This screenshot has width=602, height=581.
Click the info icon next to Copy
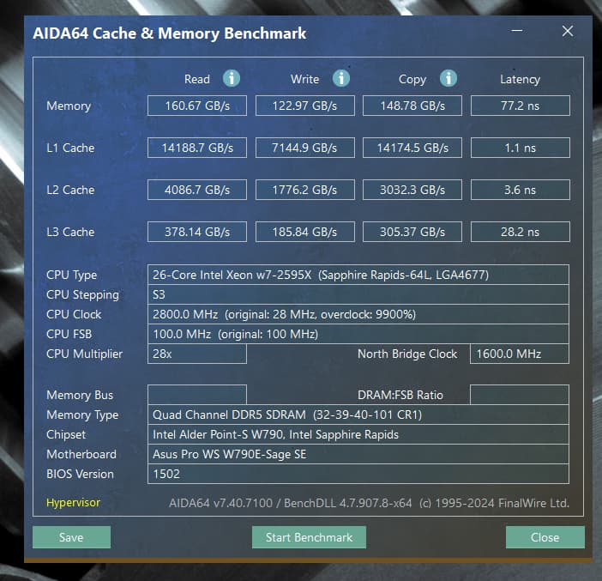tap(448, 78)
